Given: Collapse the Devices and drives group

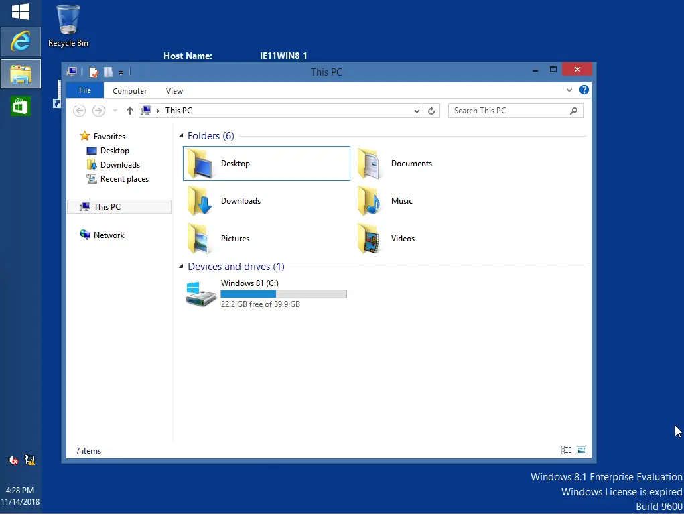Looking at the screenshot, I should pyautogui.click(x=181, y=267).
